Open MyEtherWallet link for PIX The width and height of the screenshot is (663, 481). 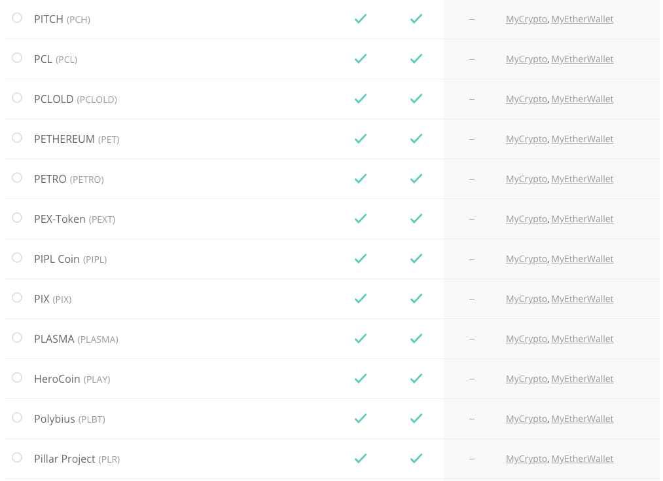click(x=582, y=299)
